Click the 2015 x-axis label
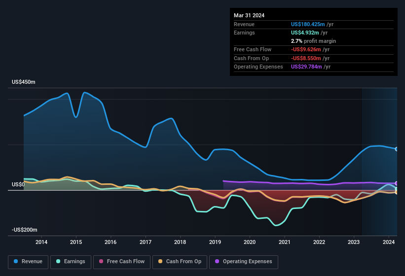Screen dimensions: 405x276 [x=76, y=242]
